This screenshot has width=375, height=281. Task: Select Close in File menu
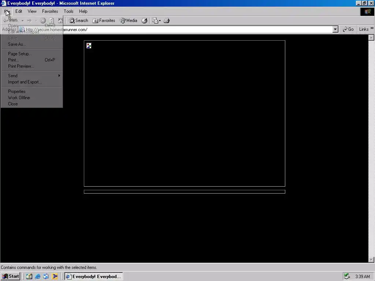31,104
